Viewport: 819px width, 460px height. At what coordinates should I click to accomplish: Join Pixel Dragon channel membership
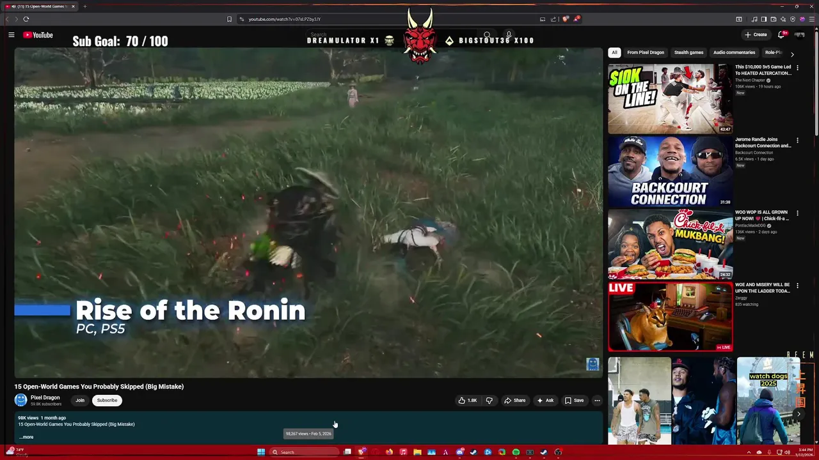[x=80, y=401]
